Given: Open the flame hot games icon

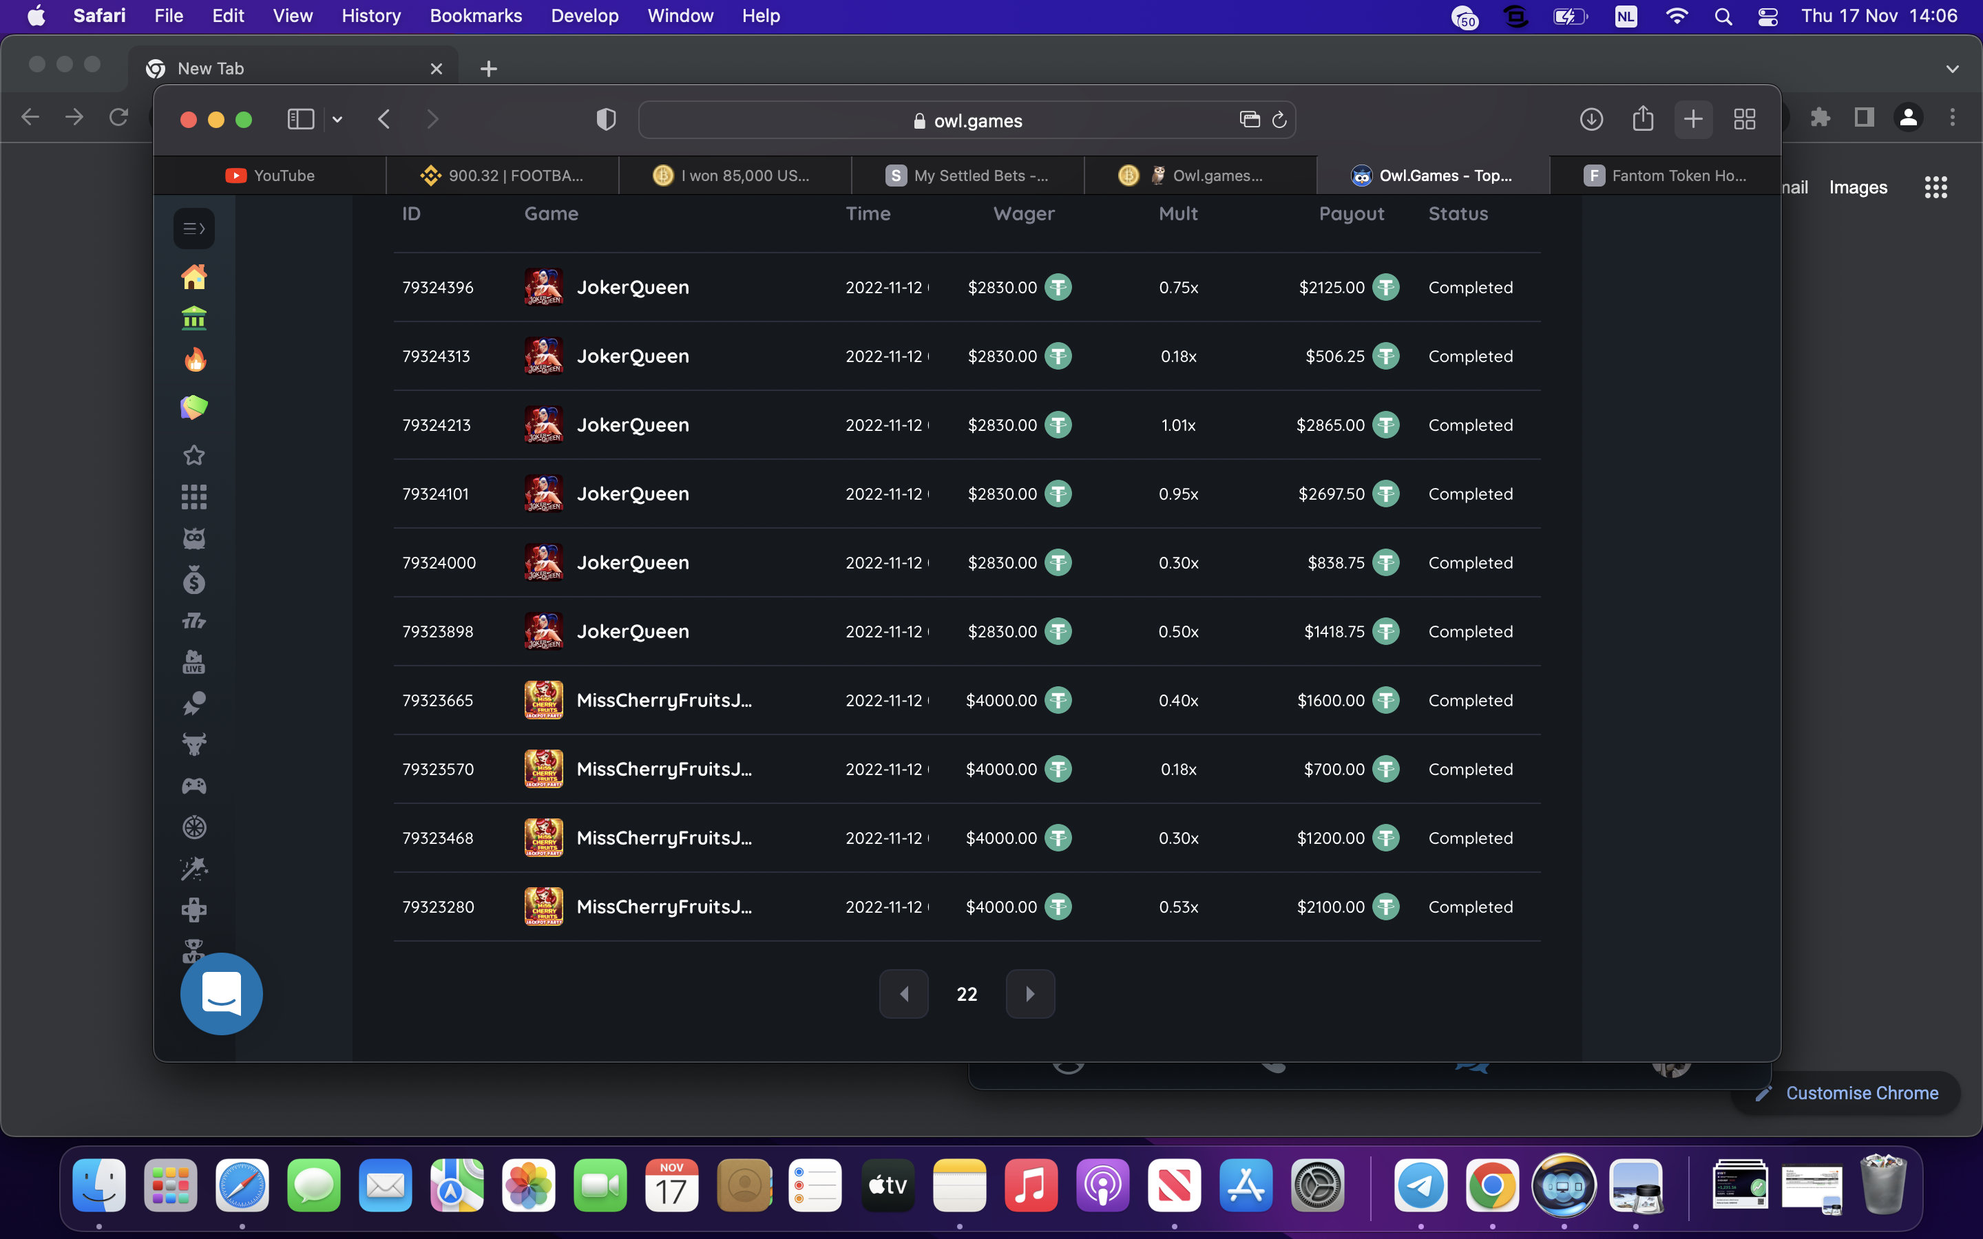Looking at the screenshot, I should 194,360.
